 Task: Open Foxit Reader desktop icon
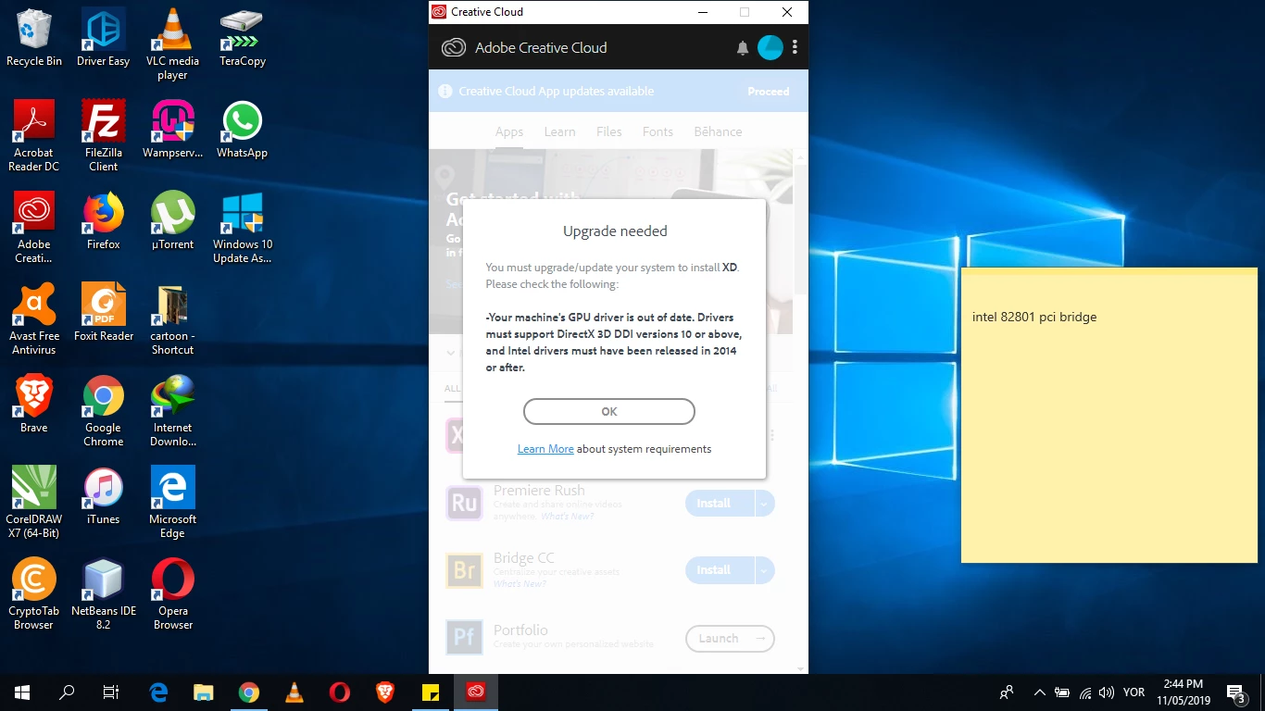(103, 313)
